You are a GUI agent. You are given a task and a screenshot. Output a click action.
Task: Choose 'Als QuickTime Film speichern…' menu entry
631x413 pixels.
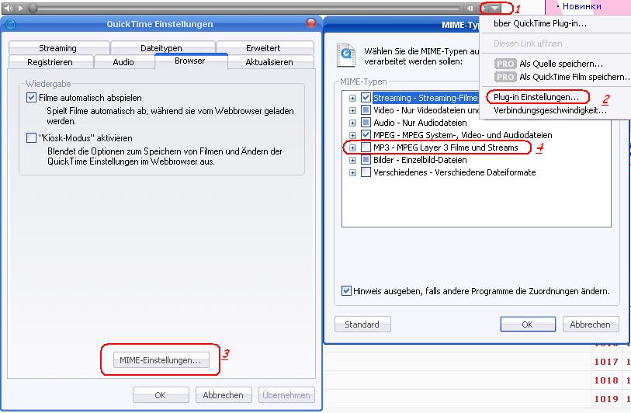574,77
